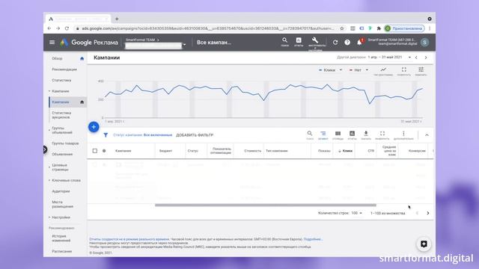Go to previous date range arrow
479x269 pixels.
click(416, 58)
